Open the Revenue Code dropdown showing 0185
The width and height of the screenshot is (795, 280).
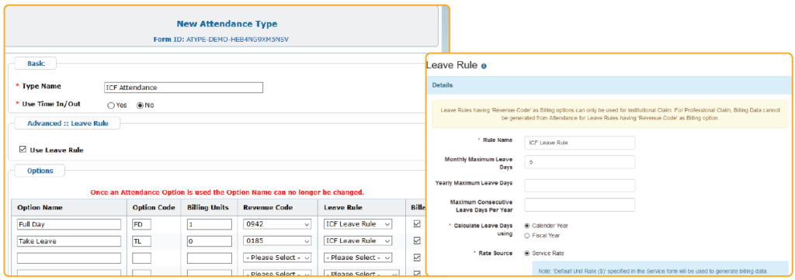coord(277,241)
